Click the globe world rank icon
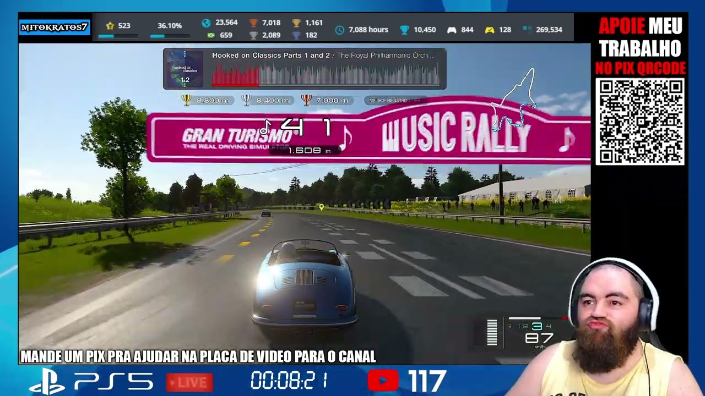 pos(206,23)
